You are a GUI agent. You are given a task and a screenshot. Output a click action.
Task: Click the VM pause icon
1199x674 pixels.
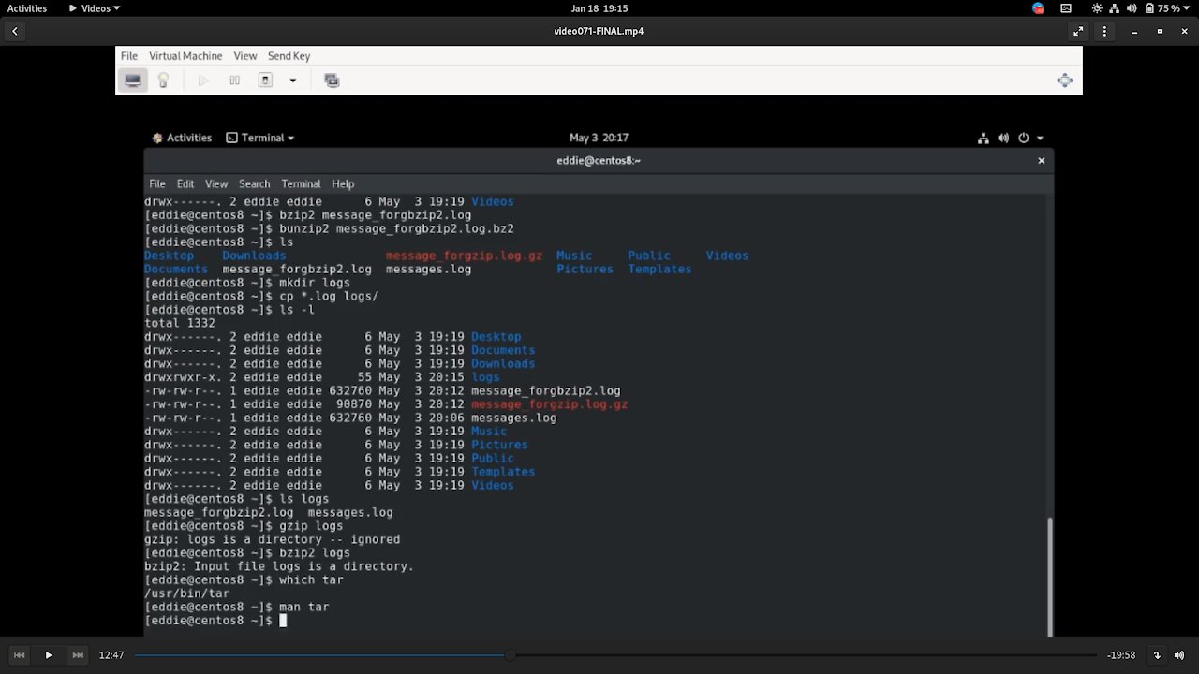(234, 81)
